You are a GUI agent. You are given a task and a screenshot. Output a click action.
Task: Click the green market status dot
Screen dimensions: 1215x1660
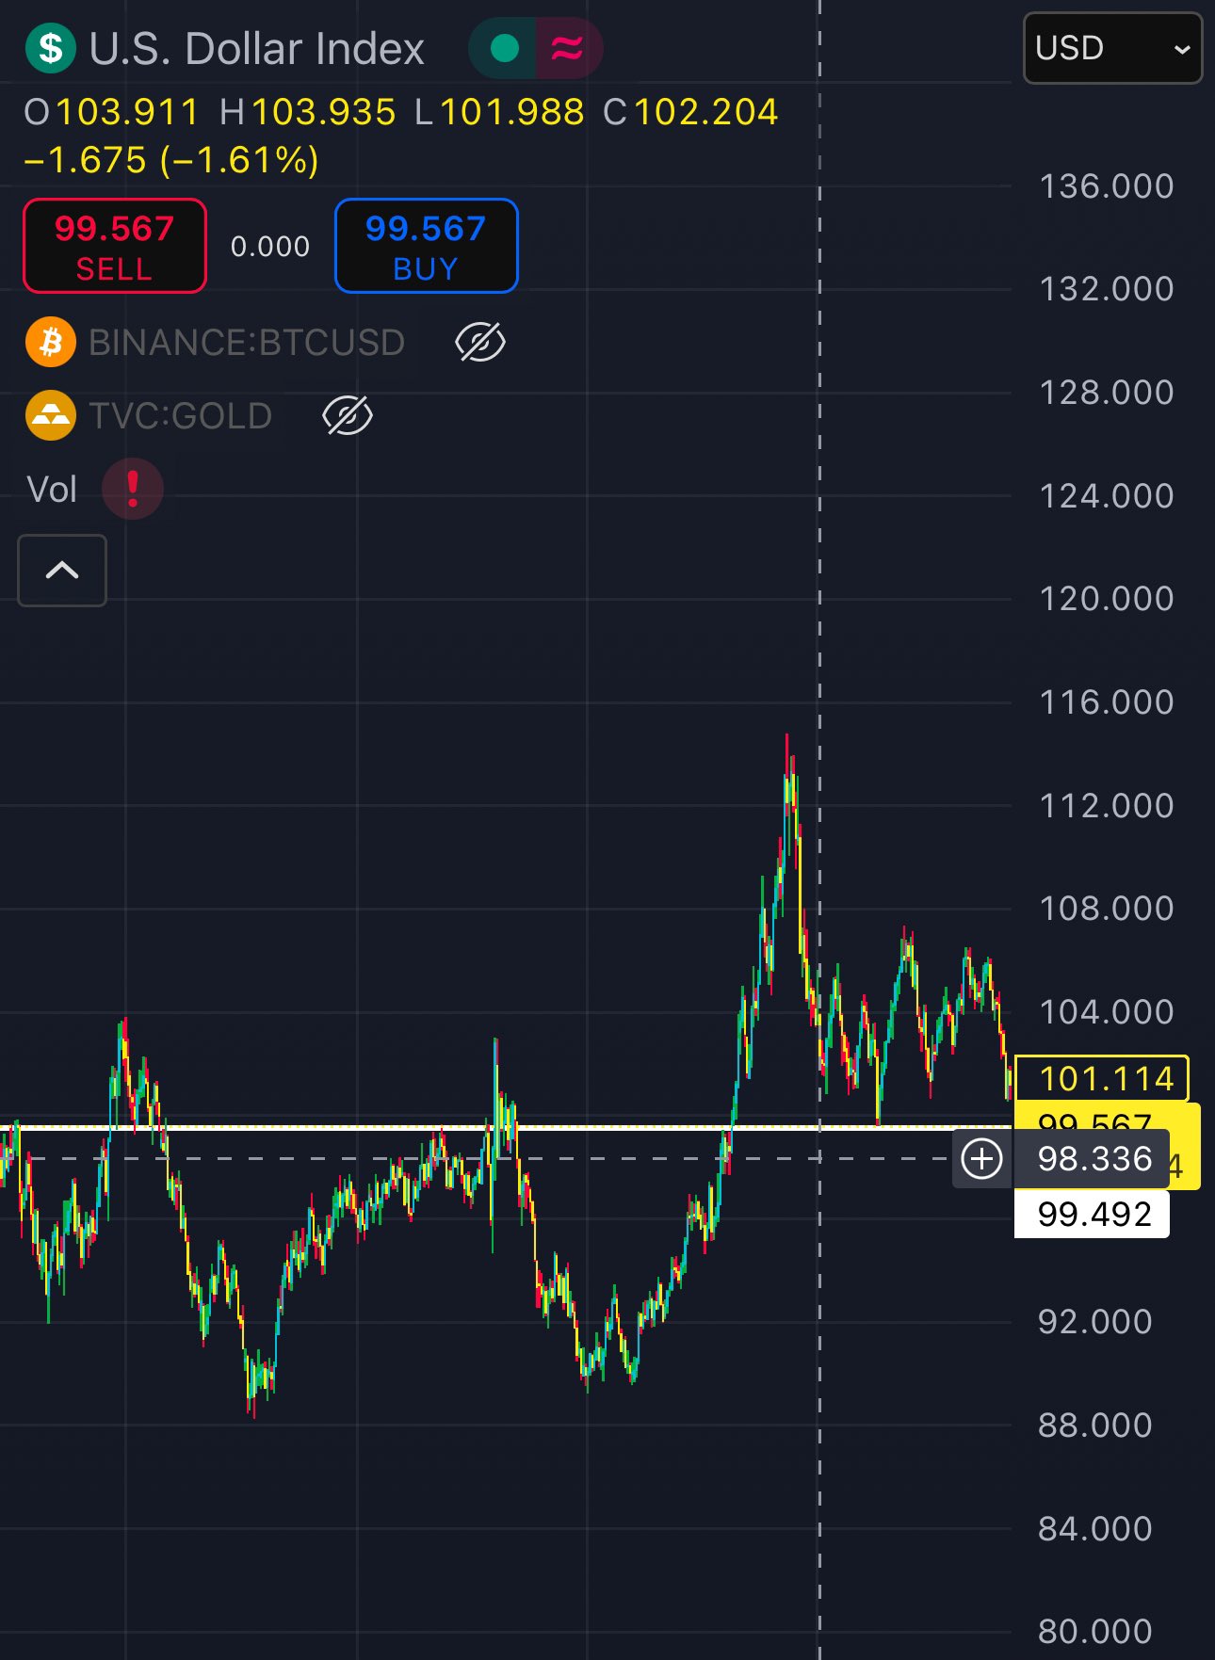coord(505,48)
